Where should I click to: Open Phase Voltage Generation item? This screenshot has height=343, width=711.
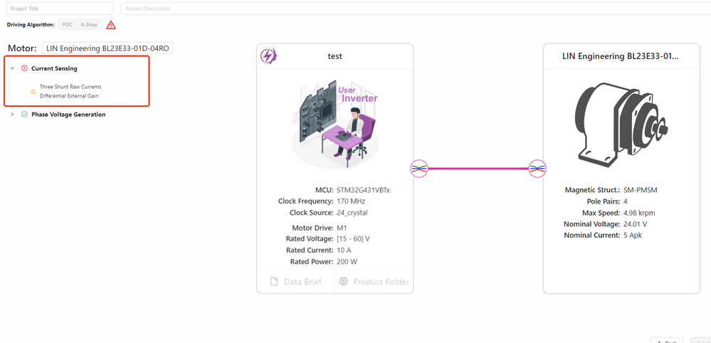click(x=68, y=115)
